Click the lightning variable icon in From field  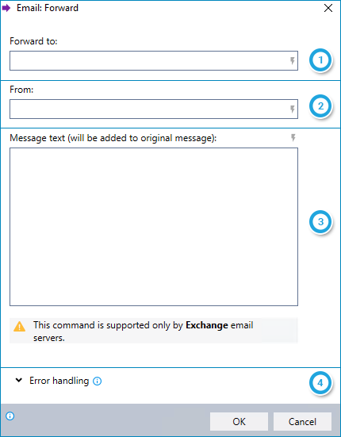coord(293,109)
